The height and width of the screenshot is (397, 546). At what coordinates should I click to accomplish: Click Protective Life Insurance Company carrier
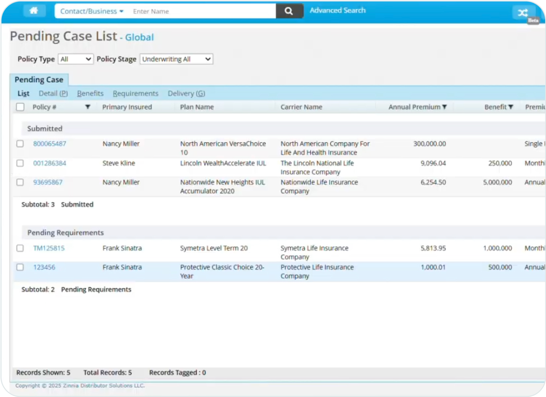pos(317,272)
